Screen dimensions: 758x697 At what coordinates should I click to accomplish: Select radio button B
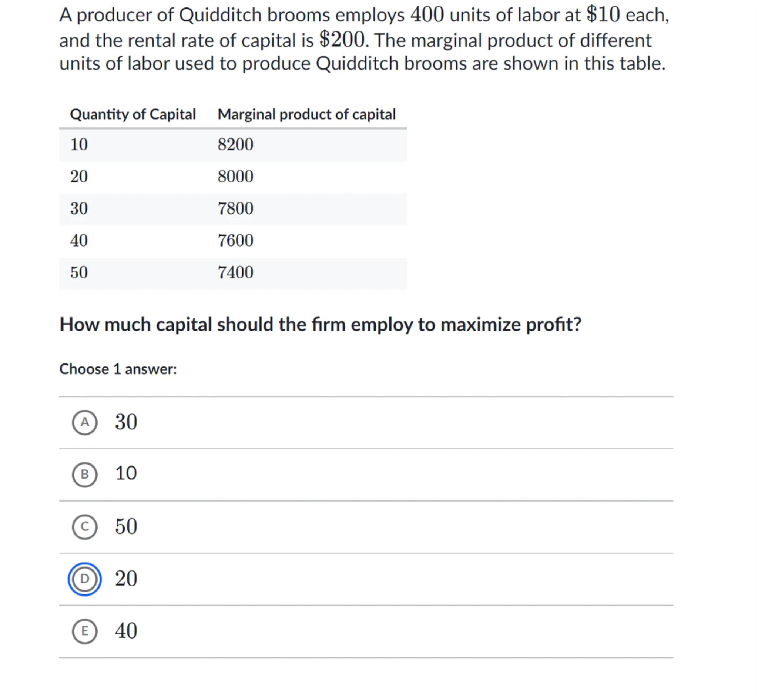pyautogui.click(x=84, y=474)
